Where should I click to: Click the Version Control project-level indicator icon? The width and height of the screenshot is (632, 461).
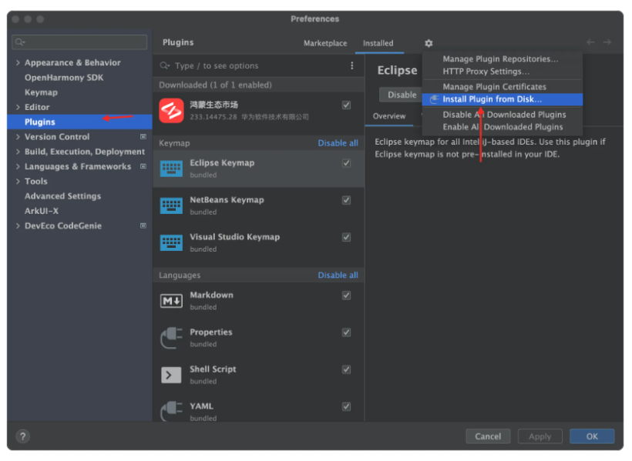point(143,137)
